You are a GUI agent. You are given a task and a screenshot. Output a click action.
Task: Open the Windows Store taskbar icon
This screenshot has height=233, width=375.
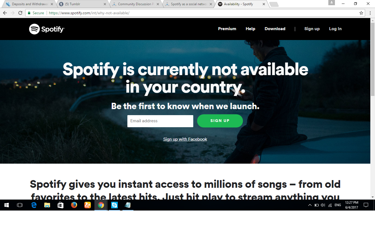61,205
